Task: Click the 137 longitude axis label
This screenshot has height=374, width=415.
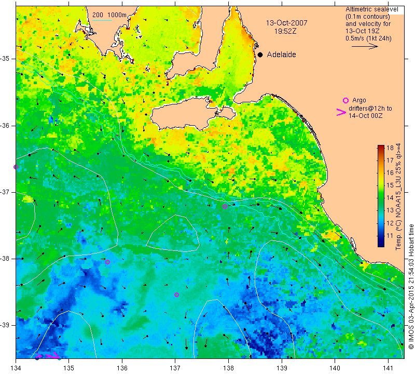Action: coord(175,368)
